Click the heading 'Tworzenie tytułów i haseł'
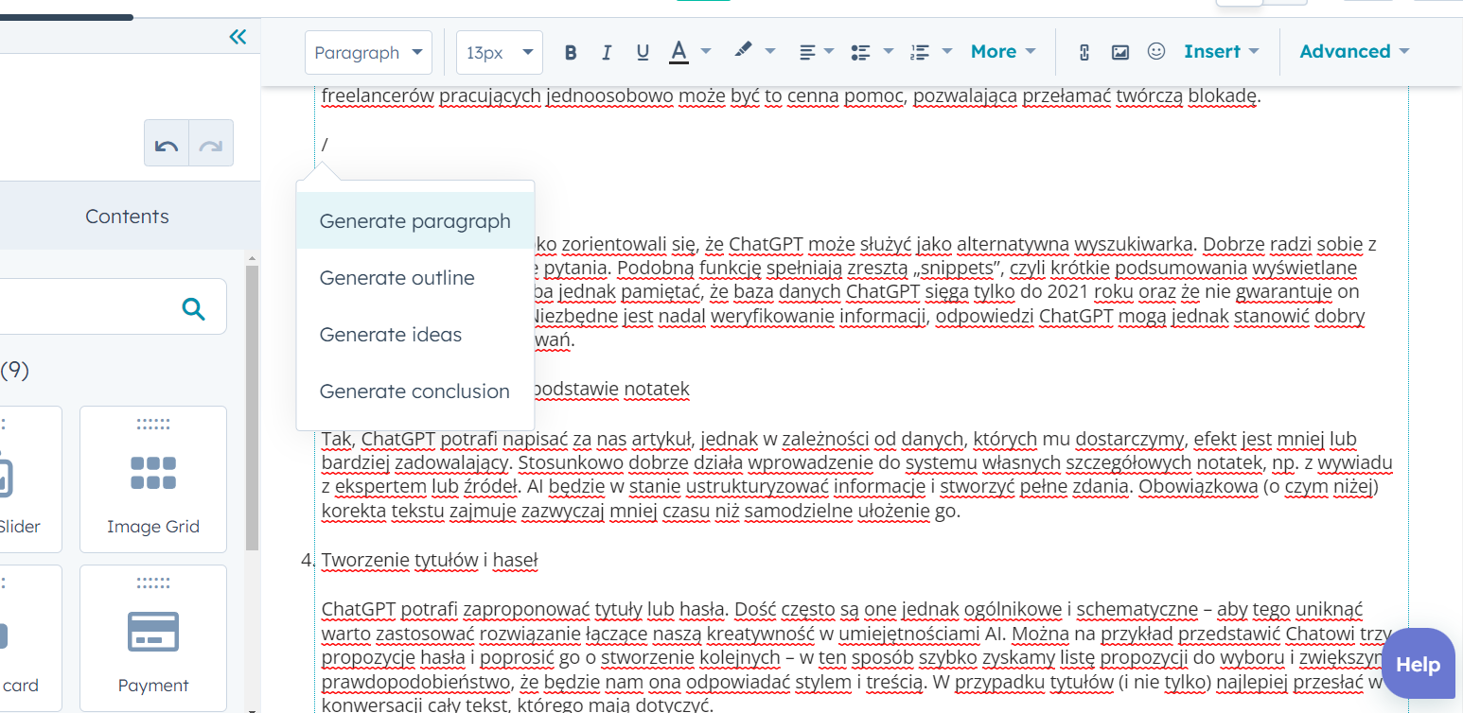Image resolution: width=1463 pixels, height=713 pixels. point(430,561)
